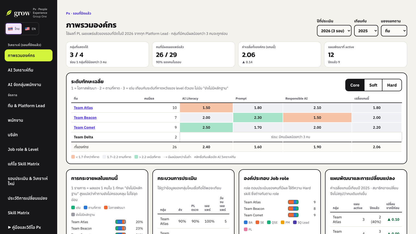Open พนักงาน sidebar item
The height and width of the screenshot is (234, 416).
[x=29, y=120]
